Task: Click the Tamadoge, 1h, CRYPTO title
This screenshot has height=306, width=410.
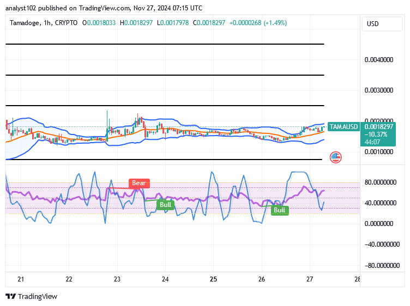Action: [44, 23]
